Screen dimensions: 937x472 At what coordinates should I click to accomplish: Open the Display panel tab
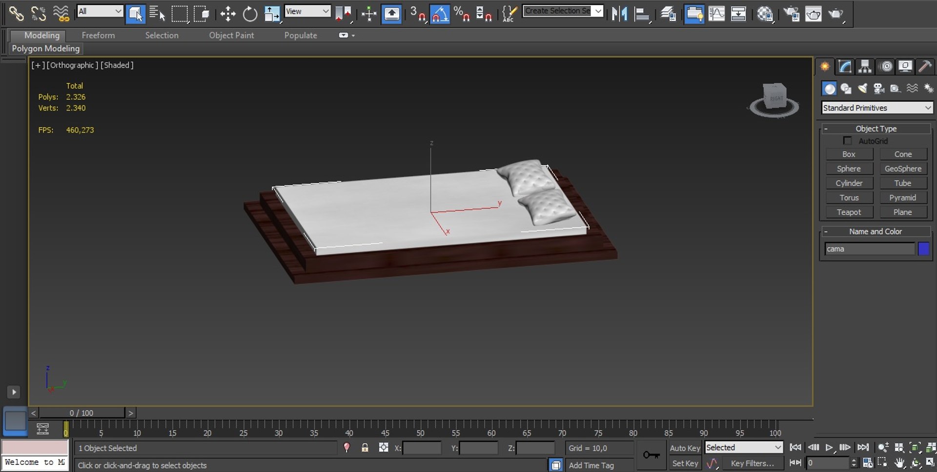[x=906, y=66]
